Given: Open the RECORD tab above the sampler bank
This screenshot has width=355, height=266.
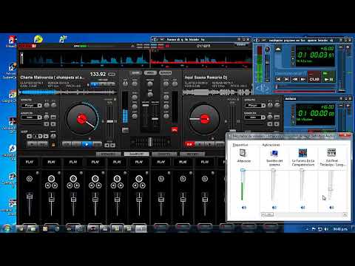Looking at the screenshot, I should pos(192,154).
